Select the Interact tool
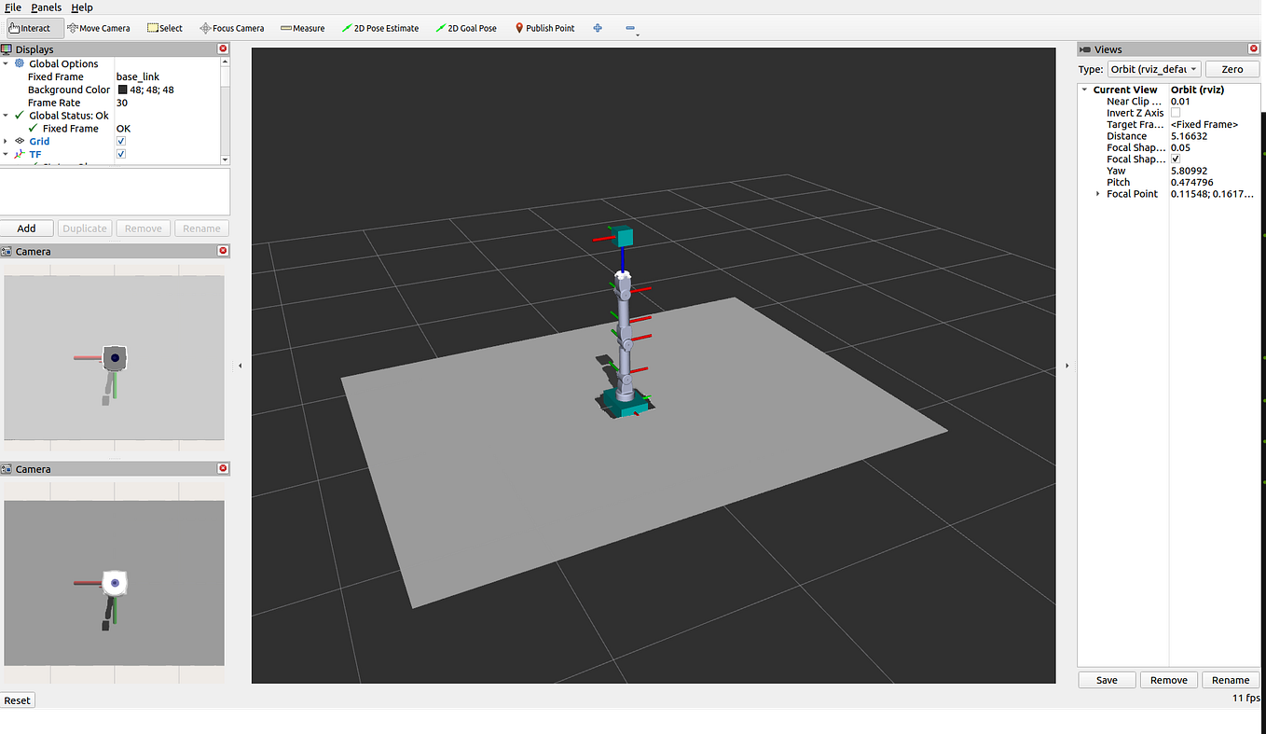The image size is (1266, 734). [x=33, y=27]
